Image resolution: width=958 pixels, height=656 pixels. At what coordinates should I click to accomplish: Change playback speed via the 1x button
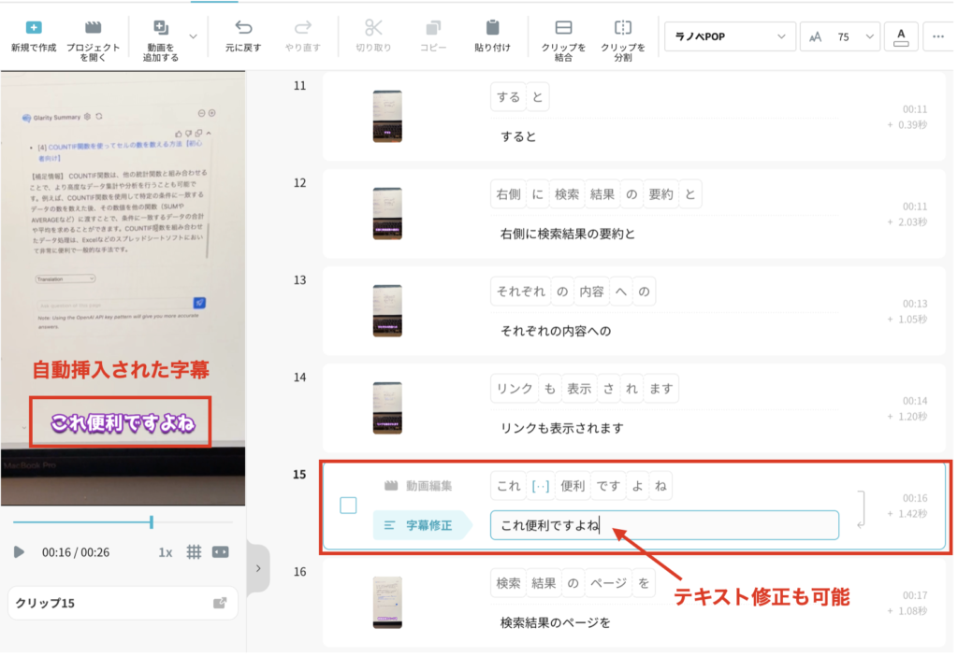tap(165, 552)
